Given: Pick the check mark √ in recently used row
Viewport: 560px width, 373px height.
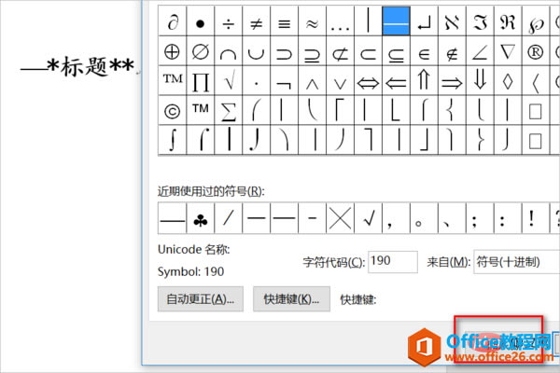Looking at the screenshot, I should [x=368, y=218].
